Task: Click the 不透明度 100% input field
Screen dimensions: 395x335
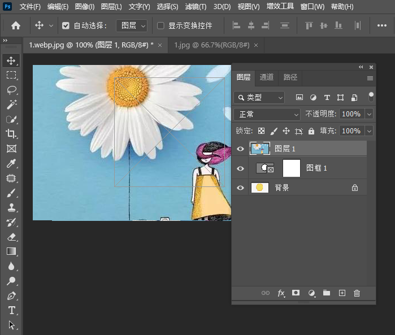Action: pos(351,114)
